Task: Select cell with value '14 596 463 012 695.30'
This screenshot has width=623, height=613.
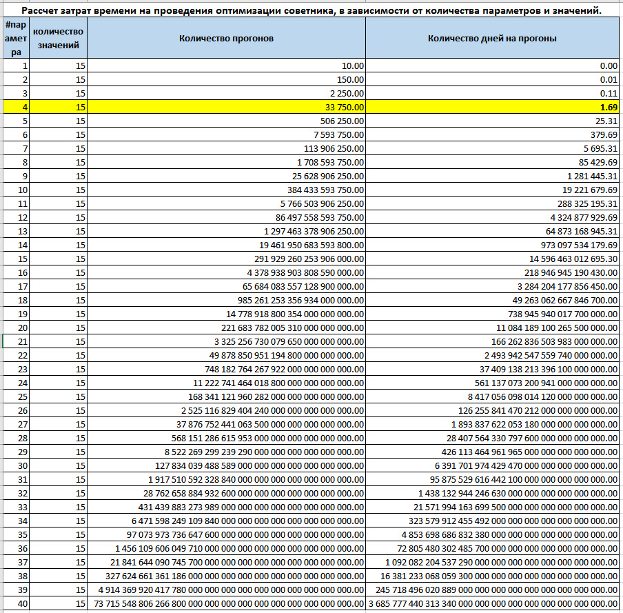Action: point(492,259)
